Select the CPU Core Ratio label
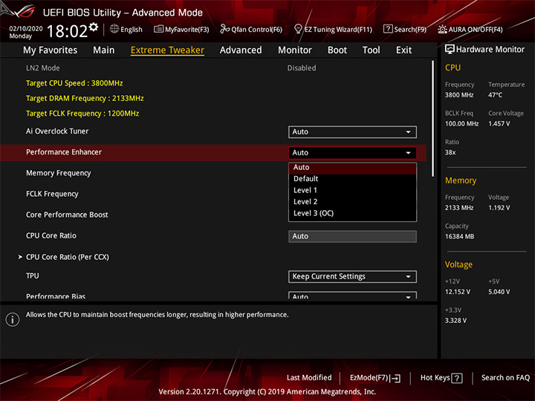This screenshot has width=535, height=401. coord(51,235)
